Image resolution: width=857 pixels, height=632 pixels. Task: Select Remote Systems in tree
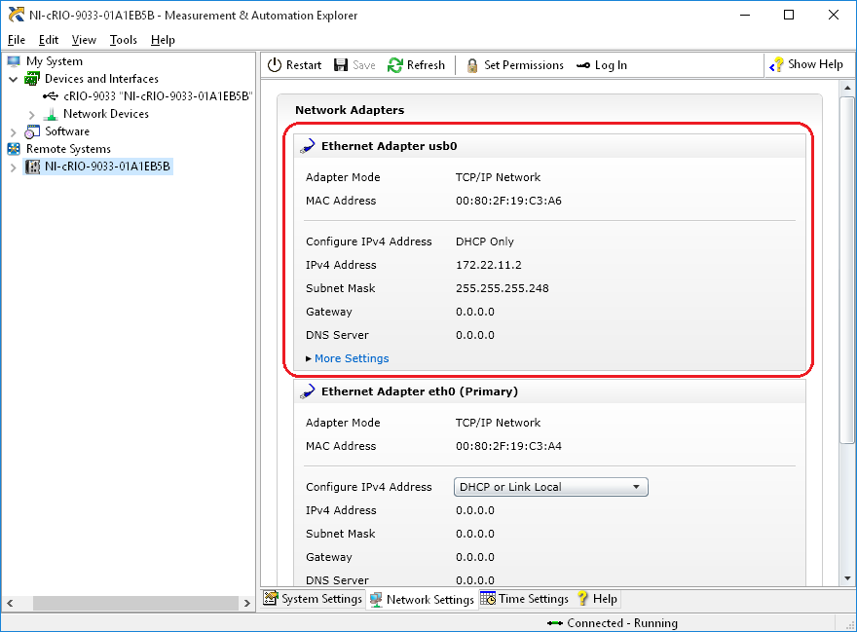click(x=67, y=149)
